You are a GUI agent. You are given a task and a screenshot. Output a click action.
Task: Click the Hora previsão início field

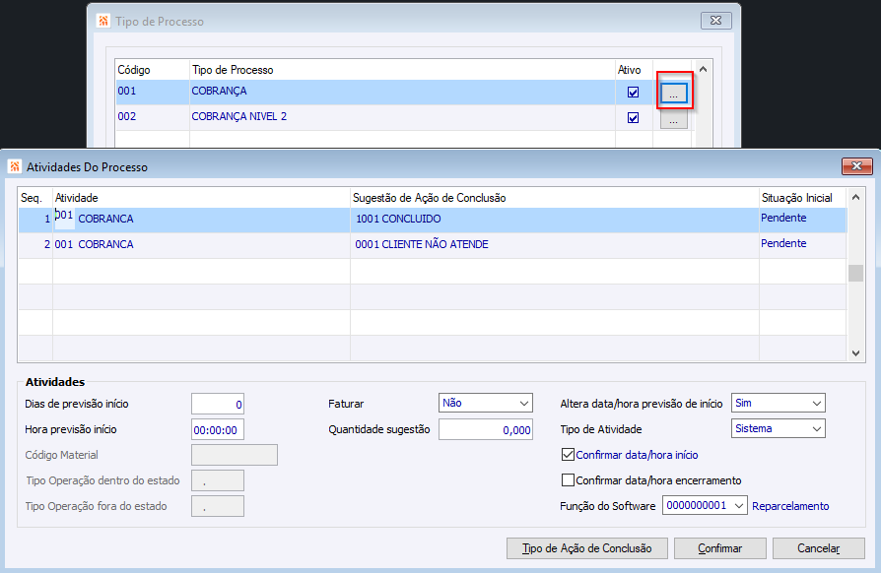pyautogui.click(x=218, y=430)
